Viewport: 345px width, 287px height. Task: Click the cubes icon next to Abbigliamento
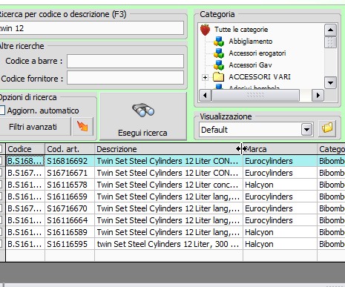219,42
